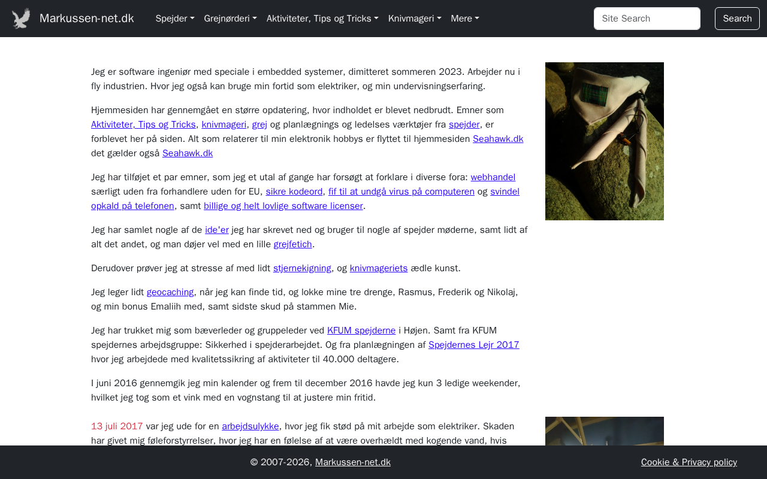Open the Markussen-net.dk brand home link
This screenshot has width=767, height=479.
[86, 19]
